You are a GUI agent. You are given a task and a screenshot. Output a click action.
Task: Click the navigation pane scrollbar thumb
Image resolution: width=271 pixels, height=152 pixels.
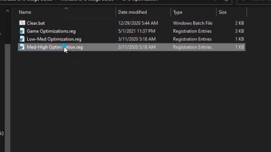click(8, 98)
